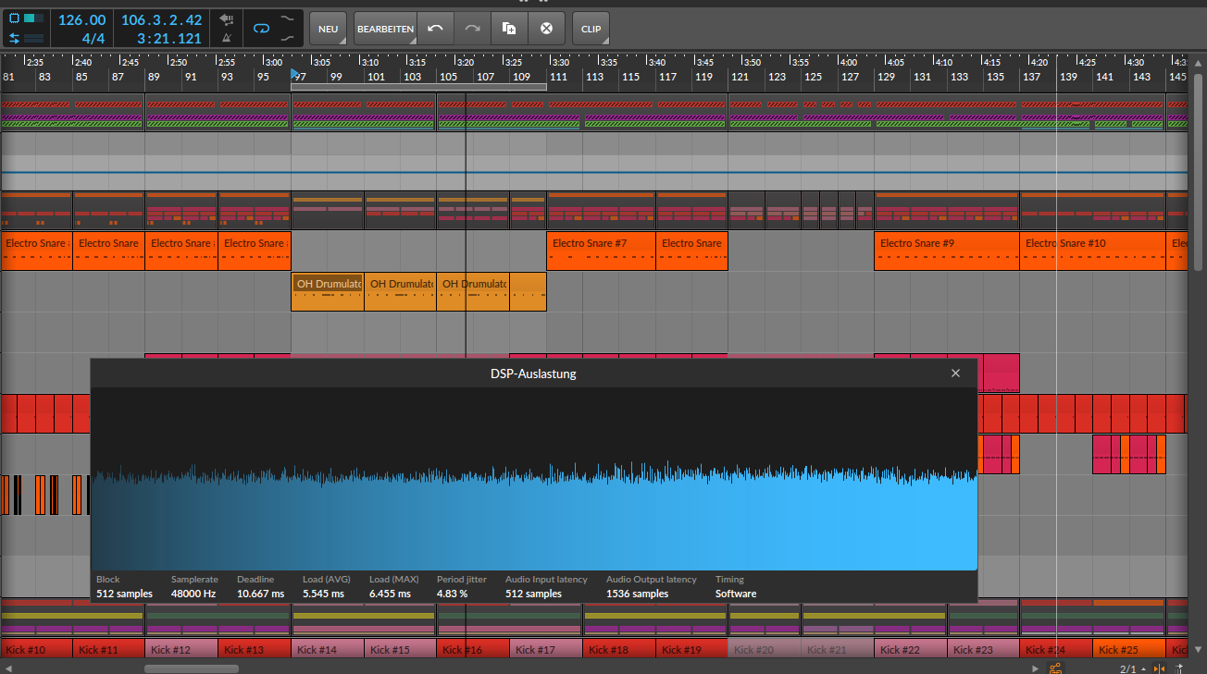The width and height of the screenshot is (1207, 674).
Task: Select the Kick #17 clip
Action: (x=546, y=649)
